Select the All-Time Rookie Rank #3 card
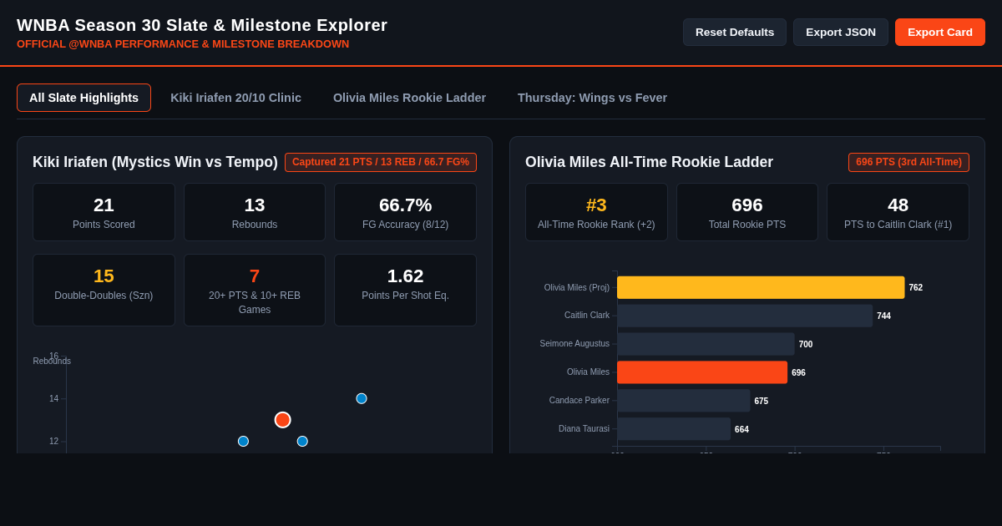The image size is (1002, 526). (596, 212)
